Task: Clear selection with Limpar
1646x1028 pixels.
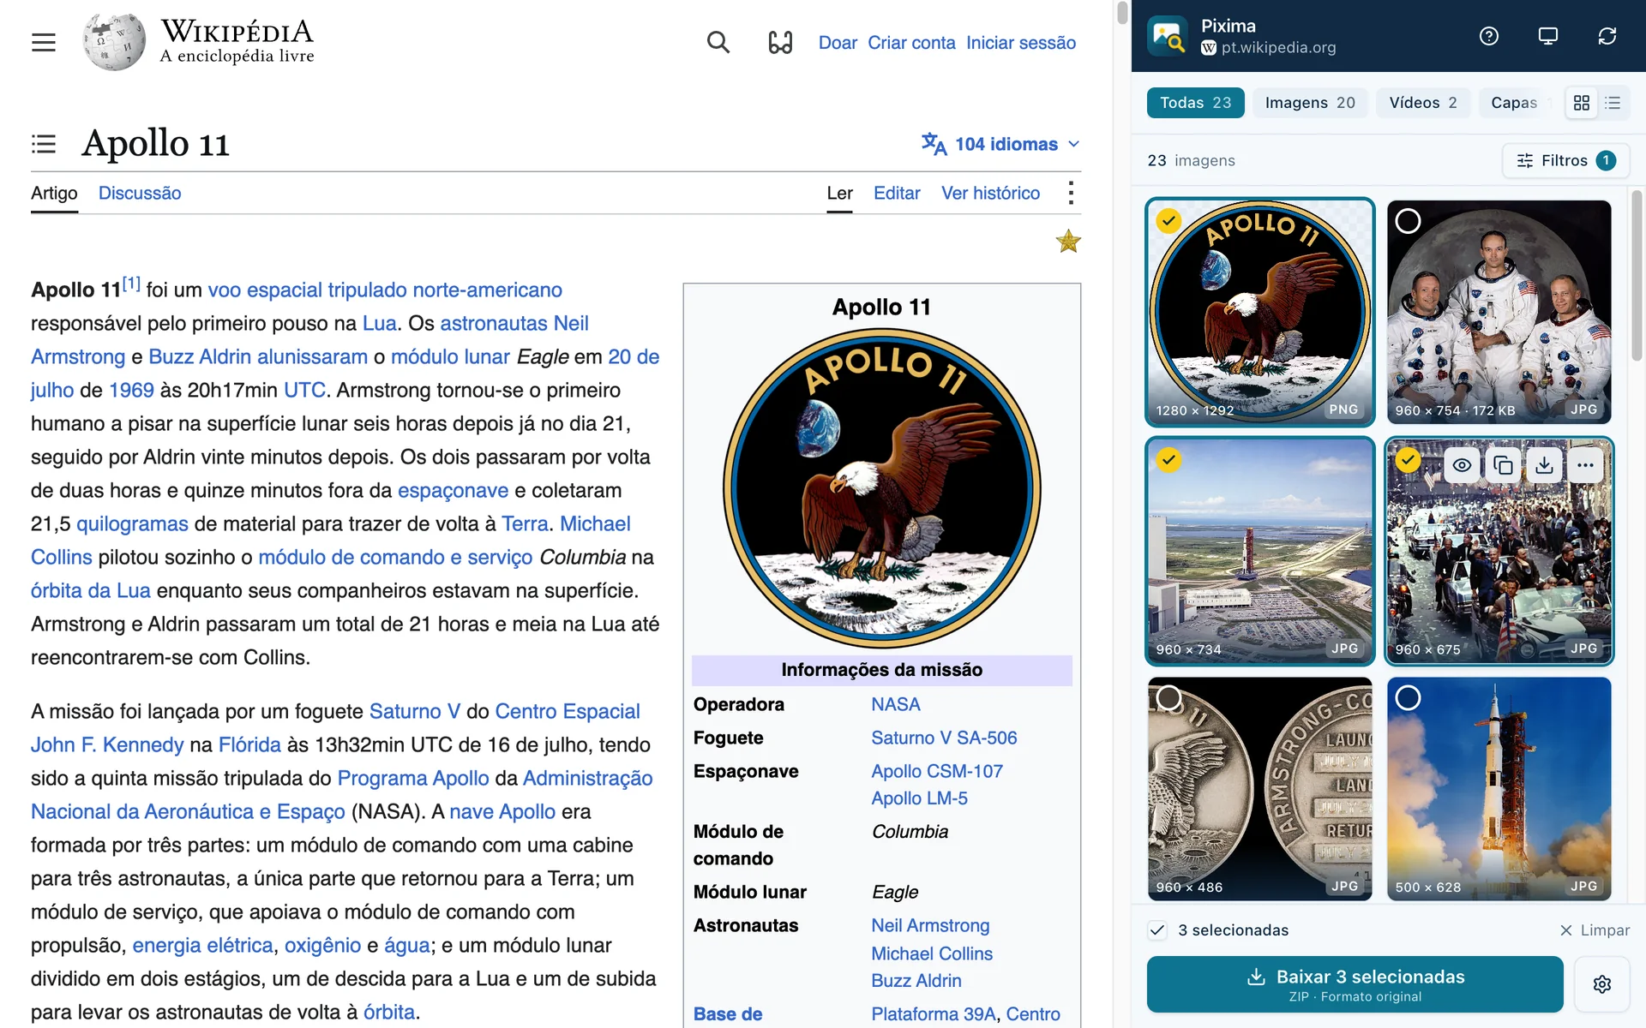Action: coord(1595,930)
